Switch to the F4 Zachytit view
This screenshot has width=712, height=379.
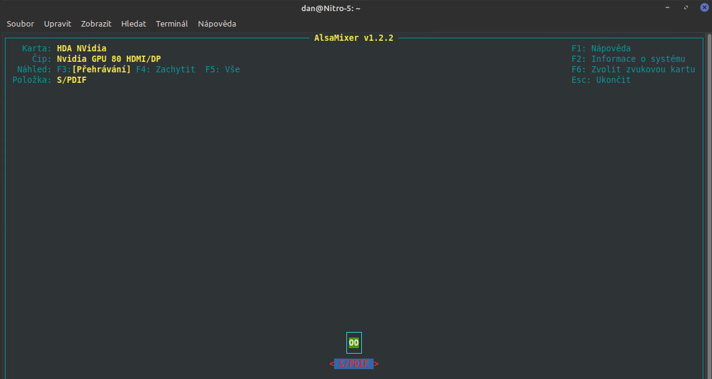pyautogui.click(x=166, y=69)
